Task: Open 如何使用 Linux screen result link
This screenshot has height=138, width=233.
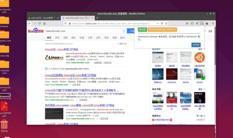Action: [80, 105]
